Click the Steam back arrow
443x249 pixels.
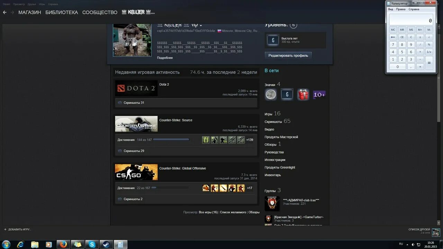pos(5,12)
